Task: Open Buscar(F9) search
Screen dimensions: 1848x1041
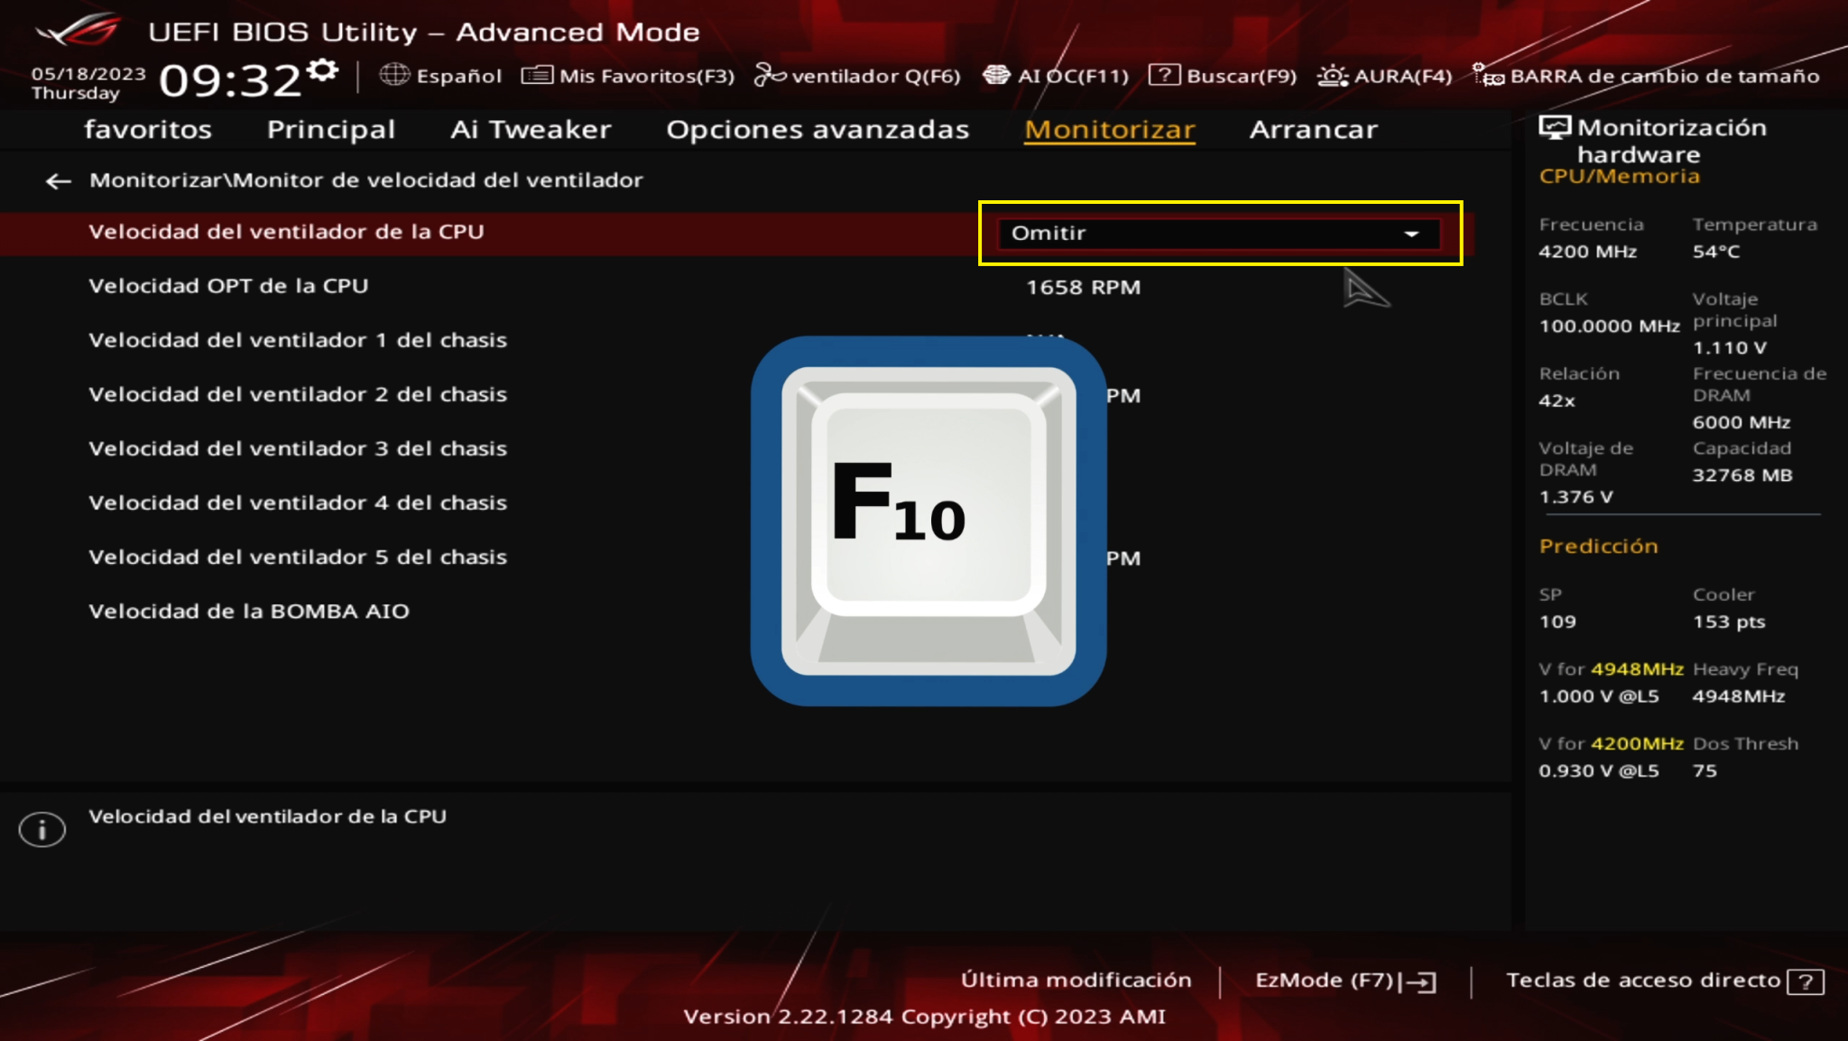Action: tap(1224, 76)
